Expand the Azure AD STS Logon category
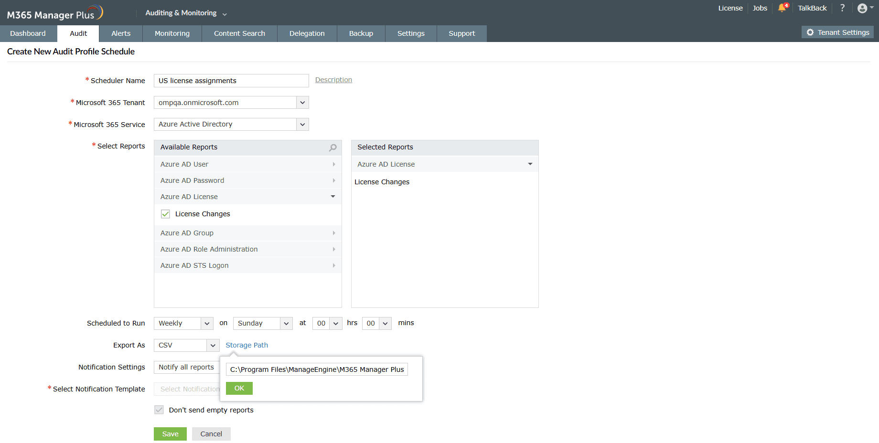879x443 pixels. click(248, 265)
